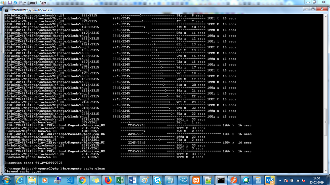Image resolution: width=330 pixels, height=185 pixels.
Task: Open Windows Media Player taskbar icon
Action: point(45,180)
